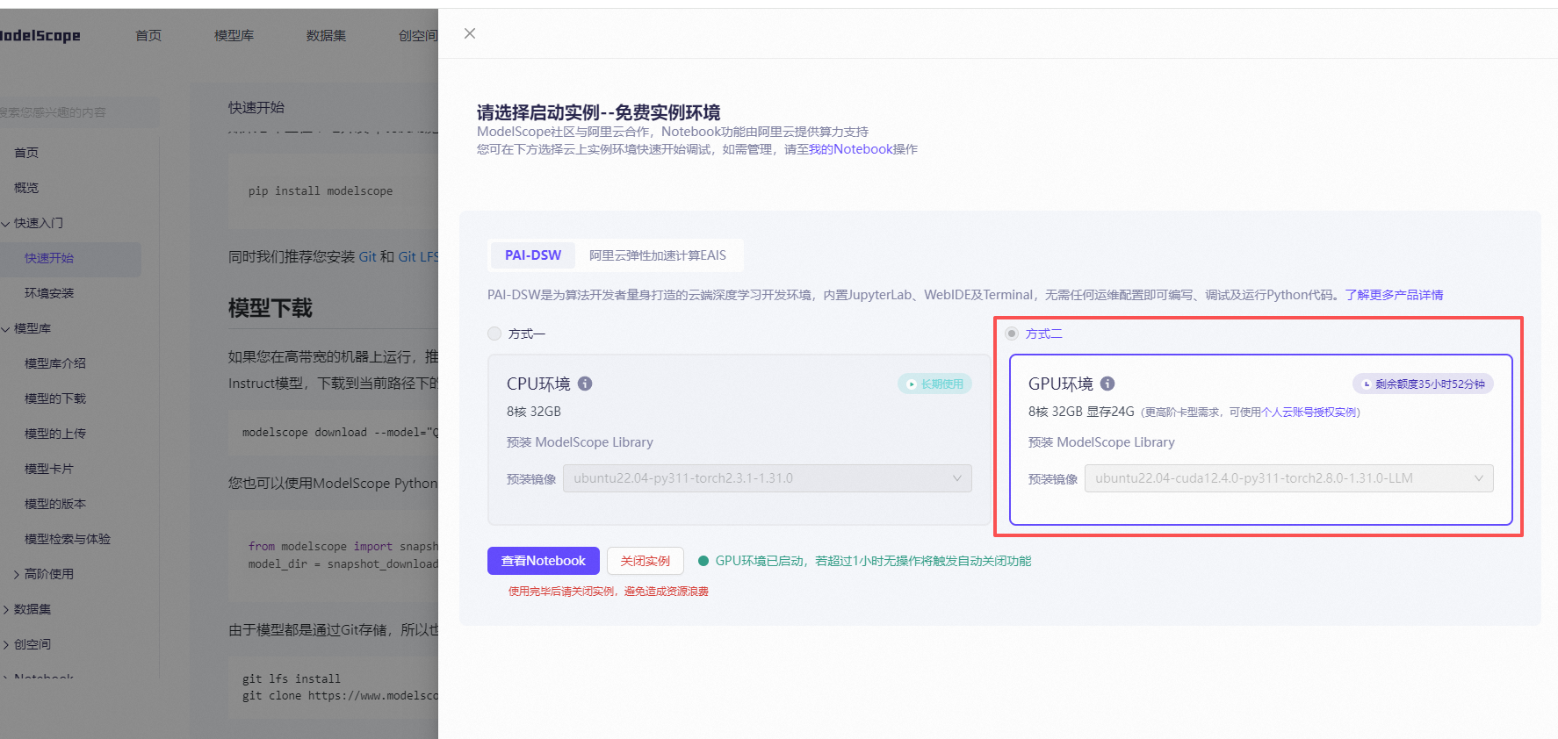
Task: Open 模型检索与体验 in the sidebar
Action: 68,539
